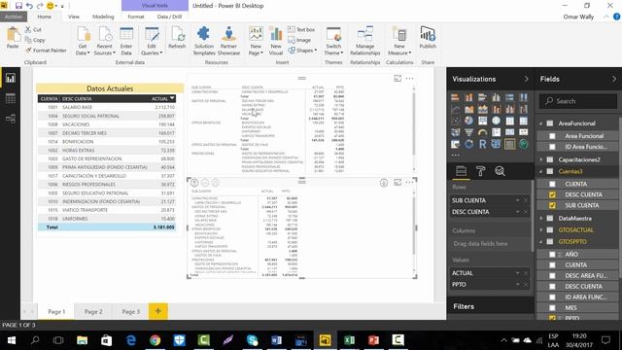Check the MES field
Image resolution: width=622 pixels, height=350 pixels.
pyautogui.click(x=552, y=307)
